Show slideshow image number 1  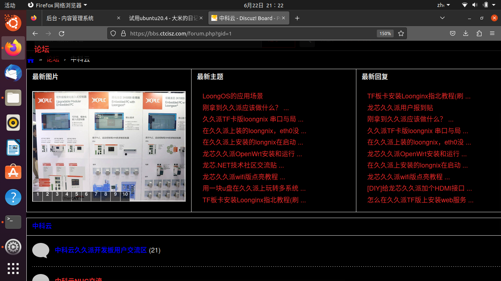click(37, 196)
